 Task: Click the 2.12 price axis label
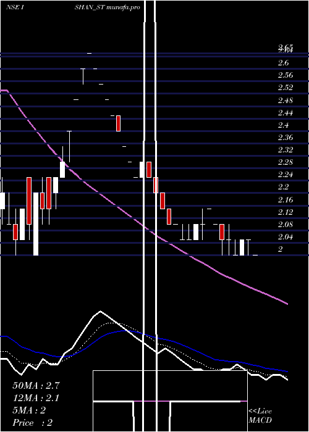tap(286, 212)
